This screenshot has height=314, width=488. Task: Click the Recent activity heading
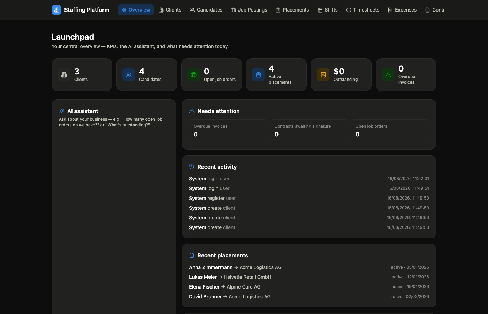click(217, 167)
